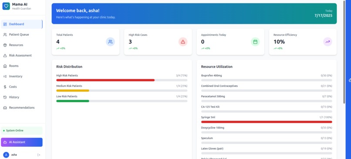Image resolution: width=351 pixels, height=159 pixels.
Task: Click the red High Risk Patients progress bar
Action: (105, 80)
